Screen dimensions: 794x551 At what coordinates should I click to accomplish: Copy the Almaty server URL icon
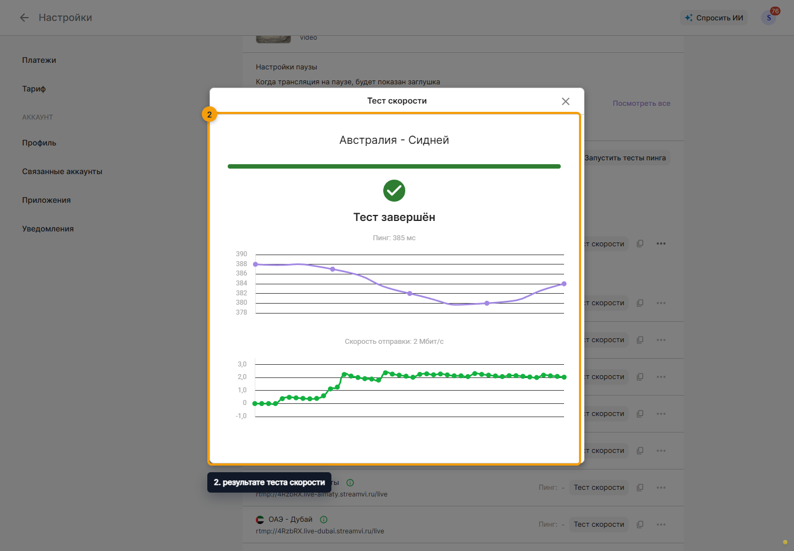tap(640, 488)
